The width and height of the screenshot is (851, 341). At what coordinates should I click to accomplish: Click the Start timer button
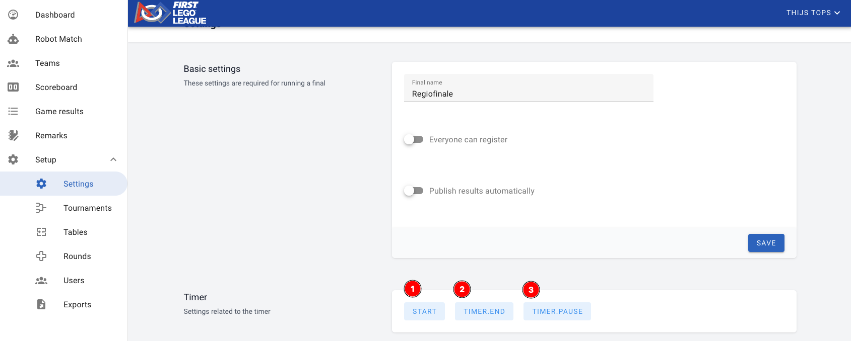[424, 312]
